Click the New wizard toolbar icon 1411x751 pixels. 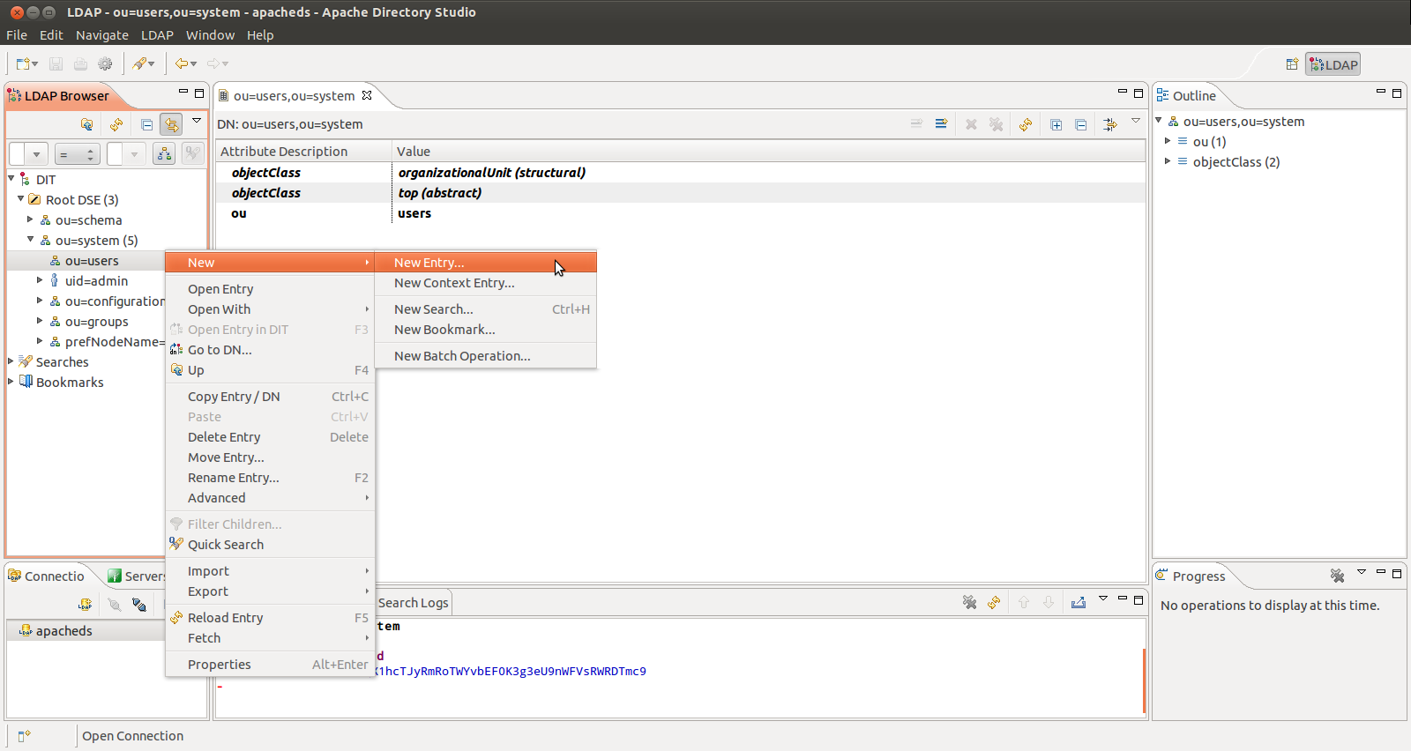tap(23, 63)
